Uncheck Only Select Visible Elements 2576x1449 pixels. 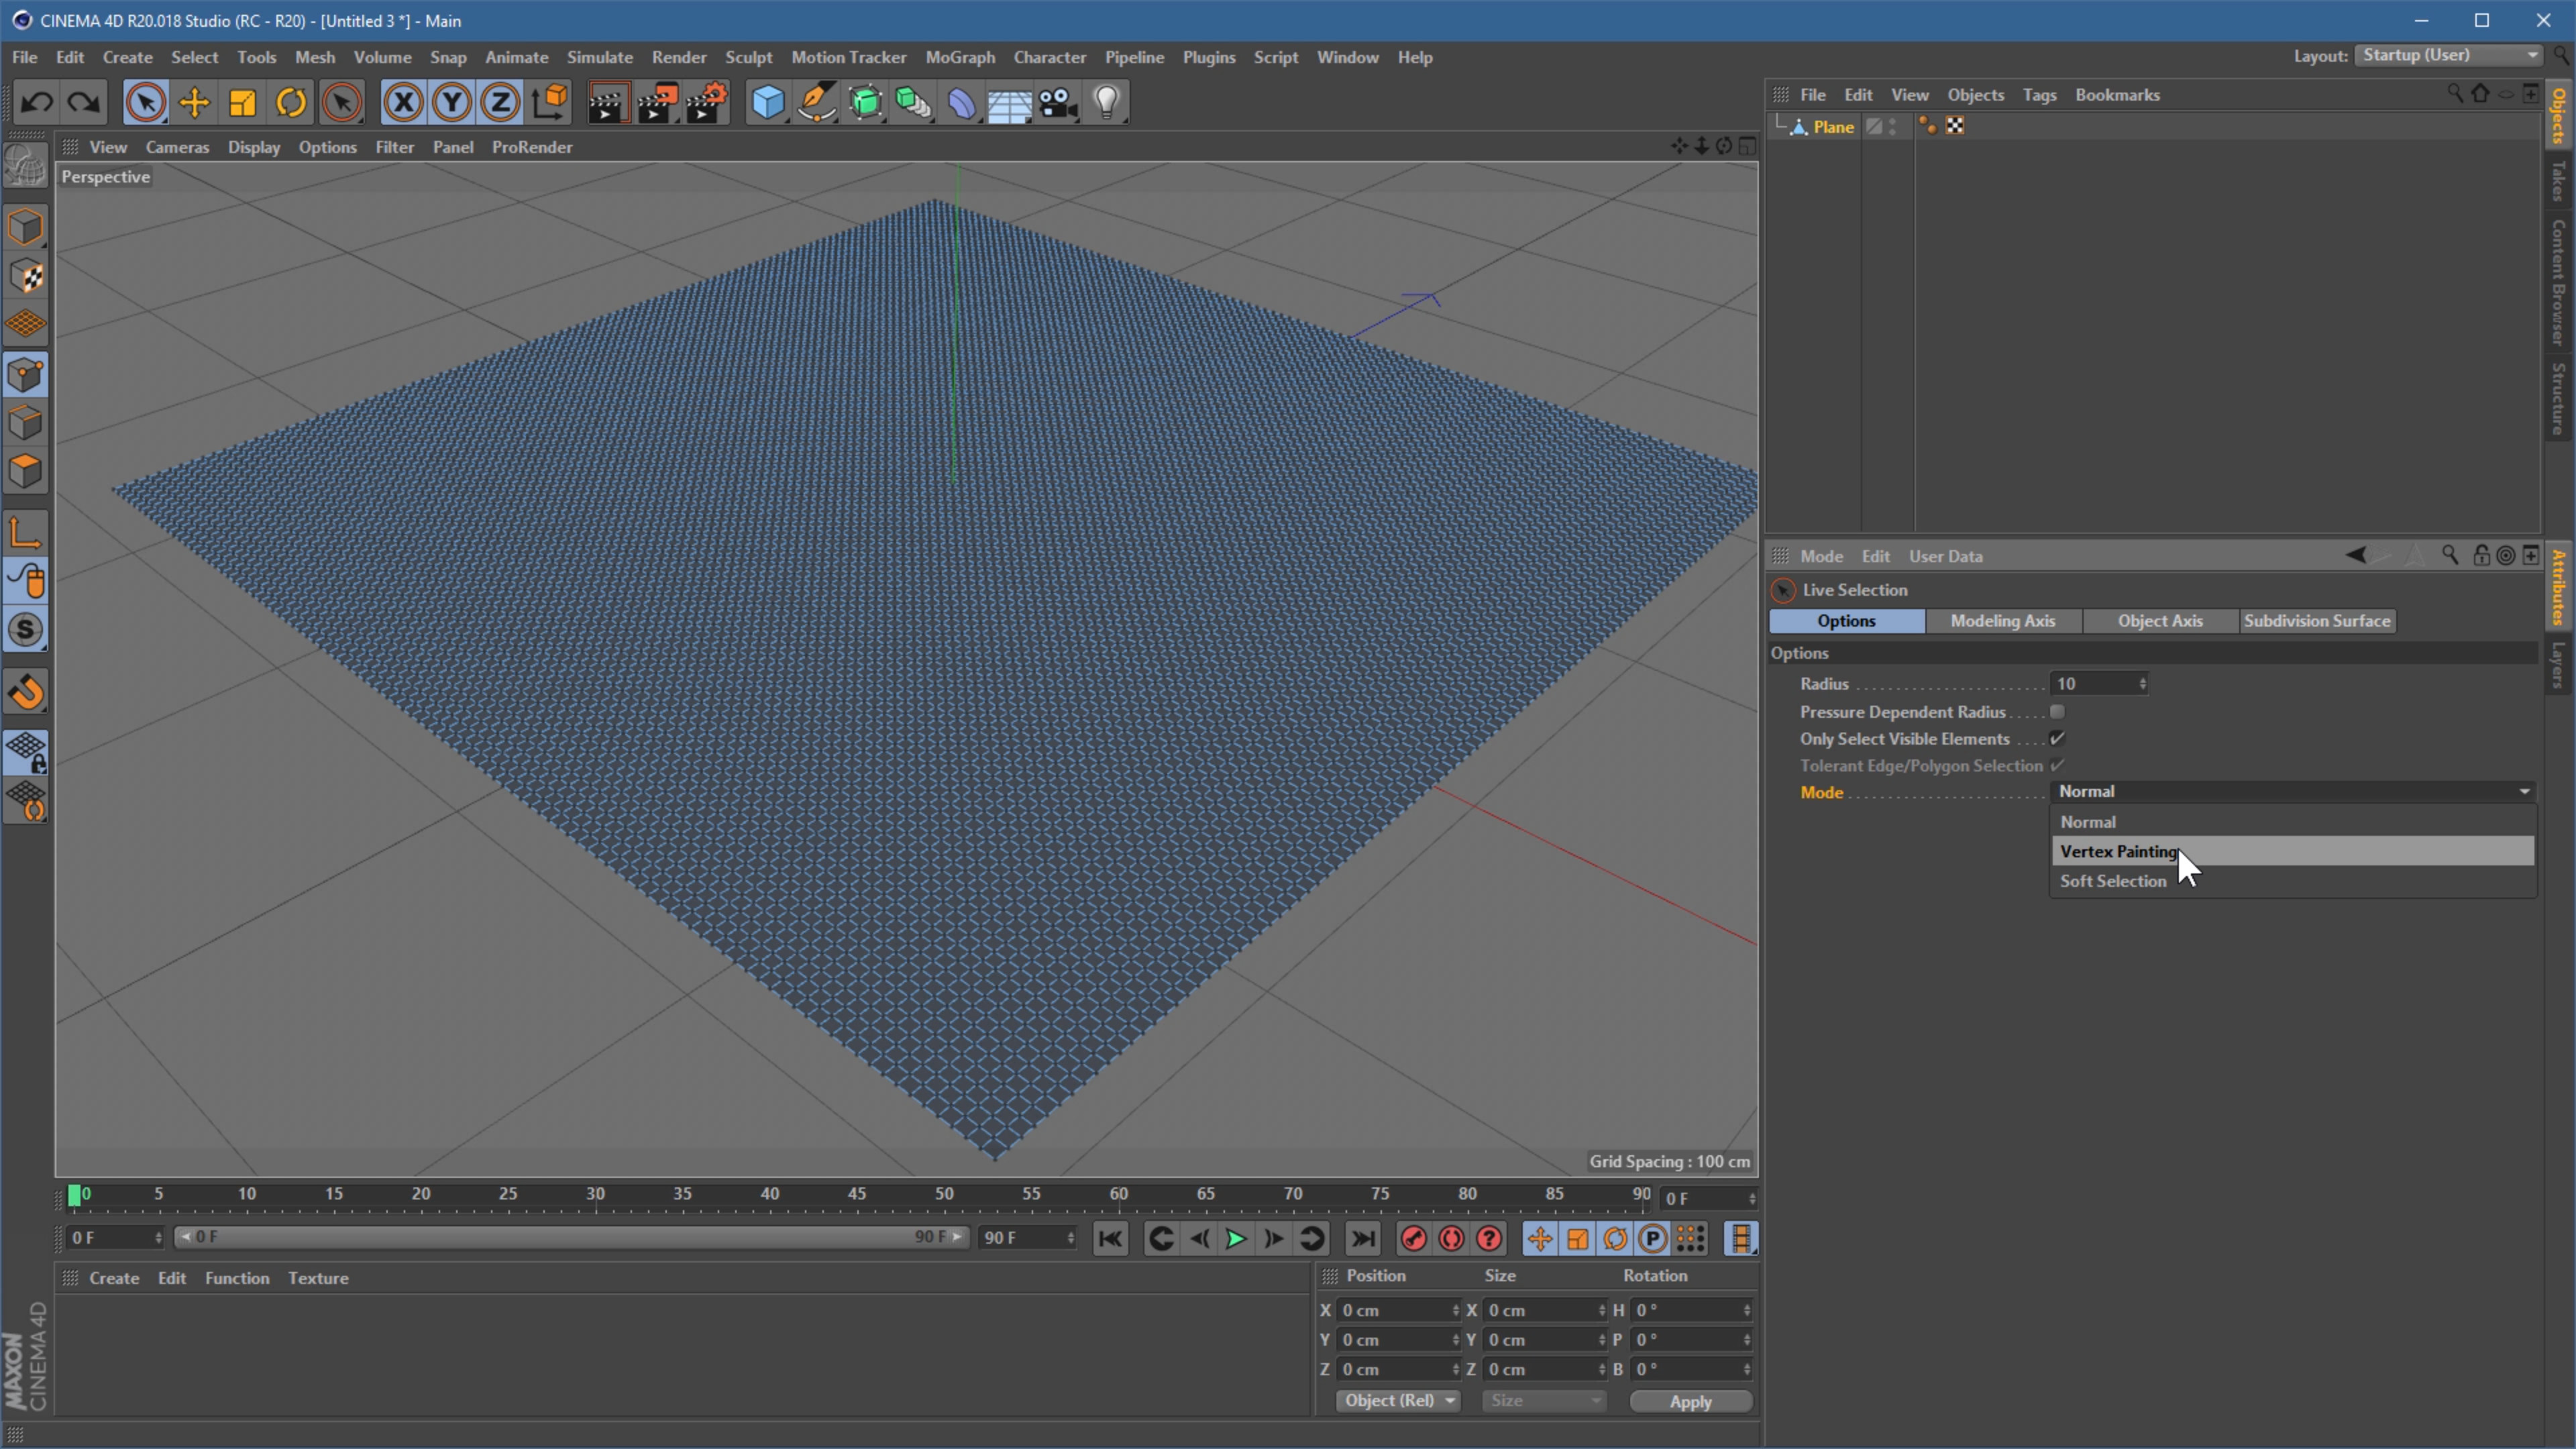(x=2057, y=739)
